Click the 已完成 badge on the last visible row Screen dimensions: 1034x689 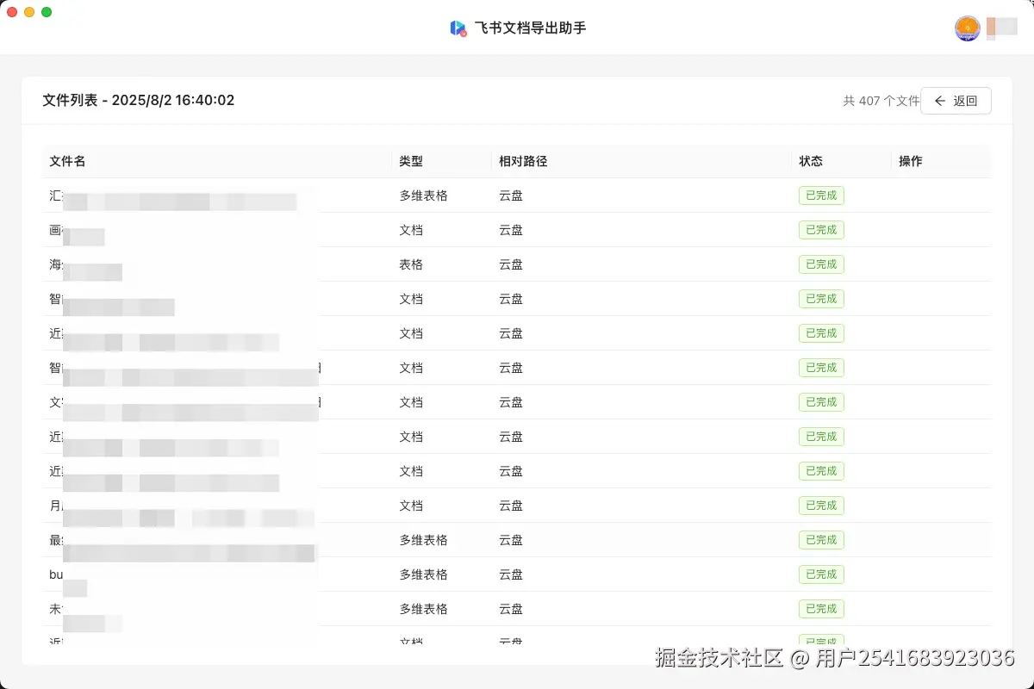tap(821, 641)
